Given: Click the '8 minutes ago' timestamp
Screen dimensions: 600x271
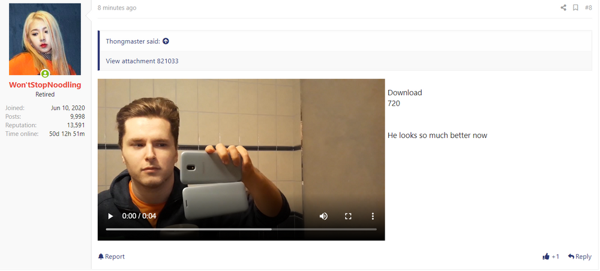Looking at the screenshot, I should [117, 8].
